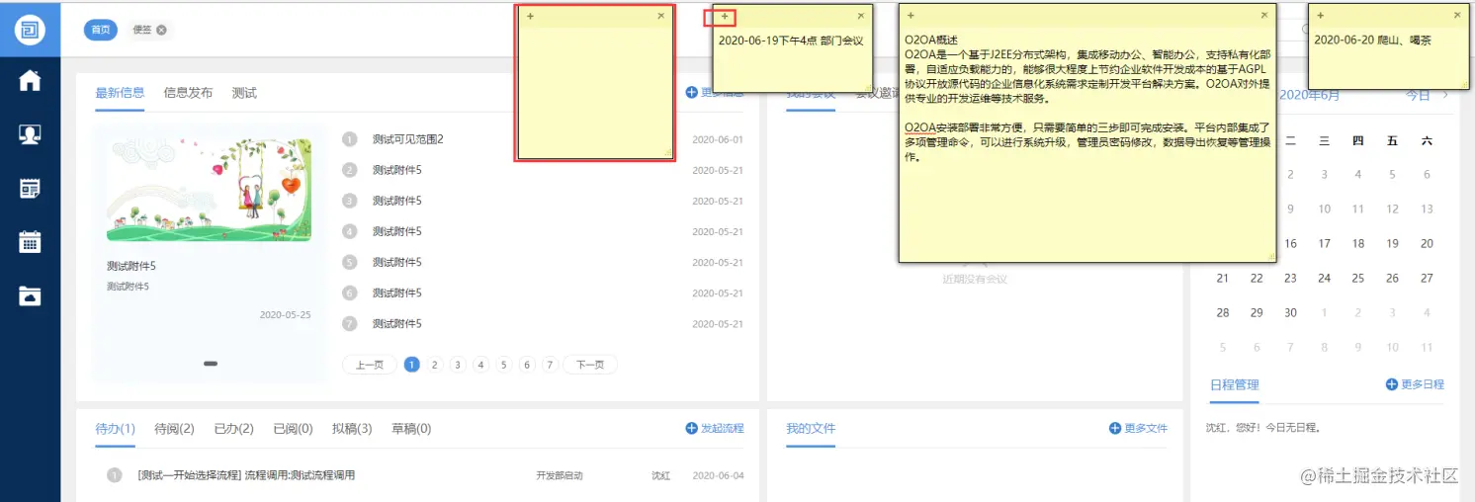Click plus on the 爬山、喝茶 sticky note
Viewport: 1475px width, 502px height.
(1320, 16)
